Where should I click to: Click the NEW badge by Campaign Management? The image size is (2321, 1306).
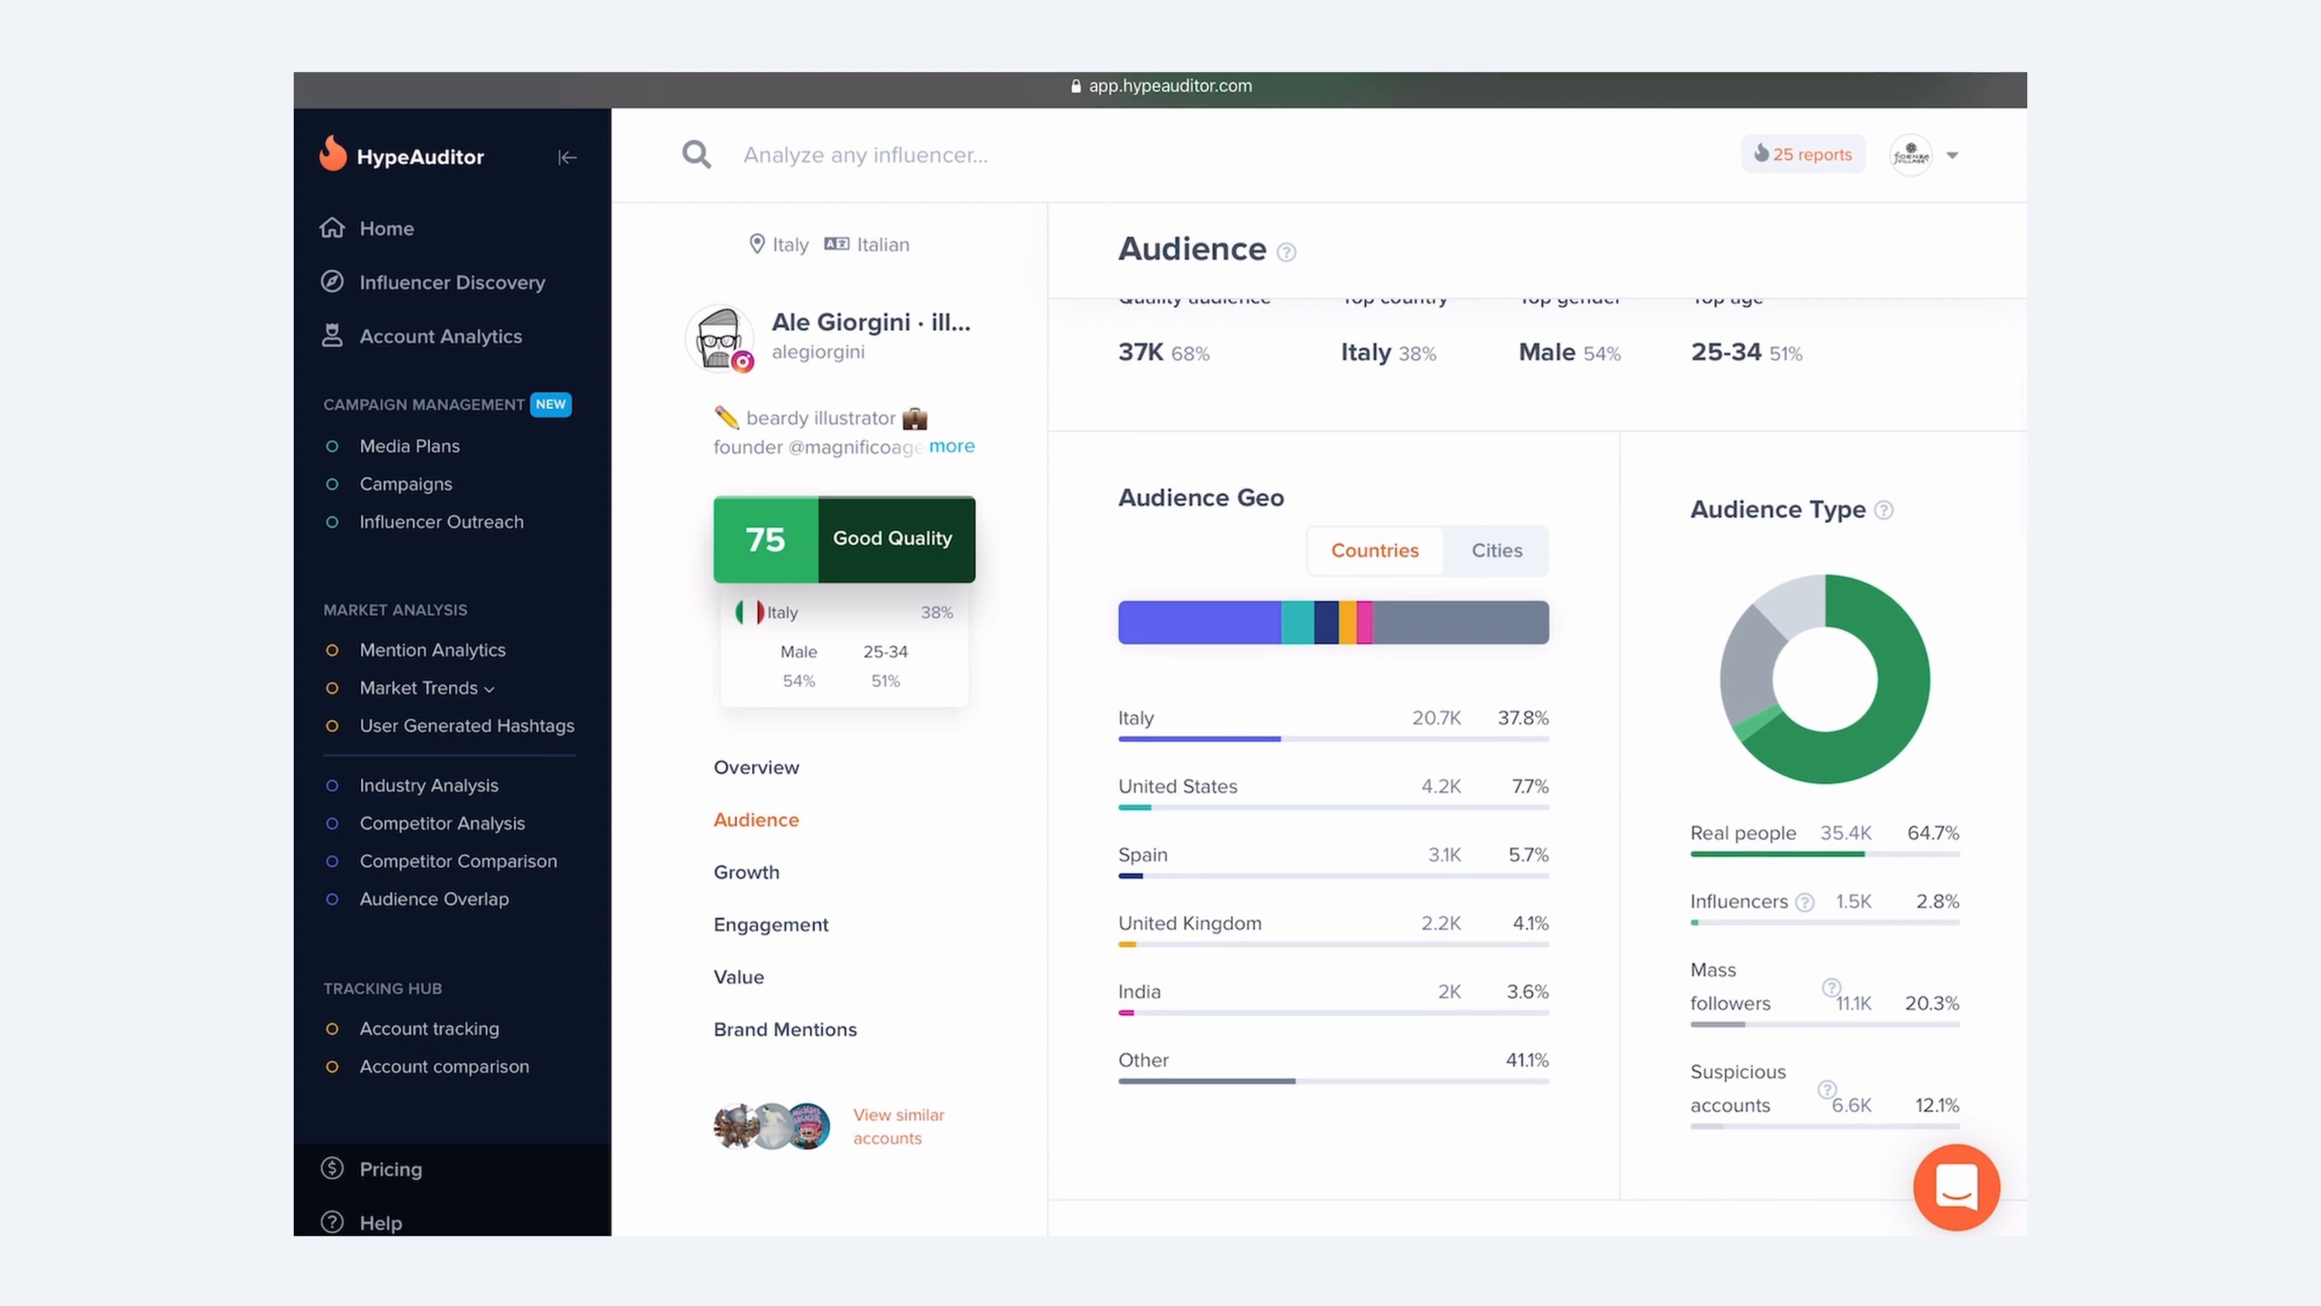551,404
